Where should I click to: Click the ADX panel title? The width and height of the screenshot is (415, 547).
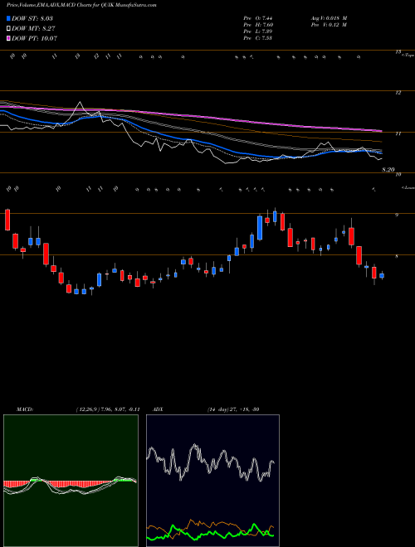click(x=158, y=409)
